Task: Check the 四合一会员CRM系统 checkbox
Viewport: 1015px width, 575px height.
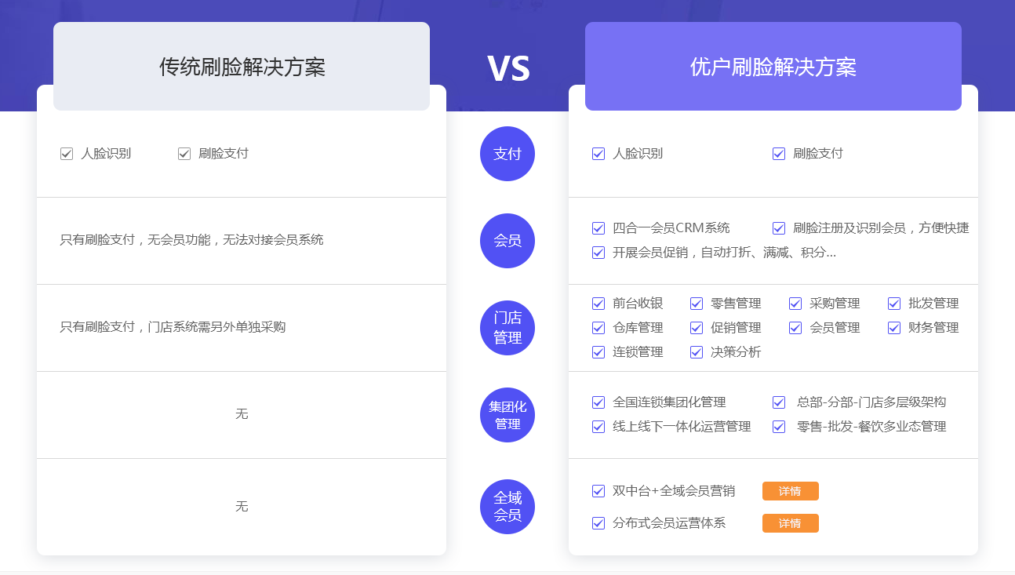Action: (x=598, y=228)
